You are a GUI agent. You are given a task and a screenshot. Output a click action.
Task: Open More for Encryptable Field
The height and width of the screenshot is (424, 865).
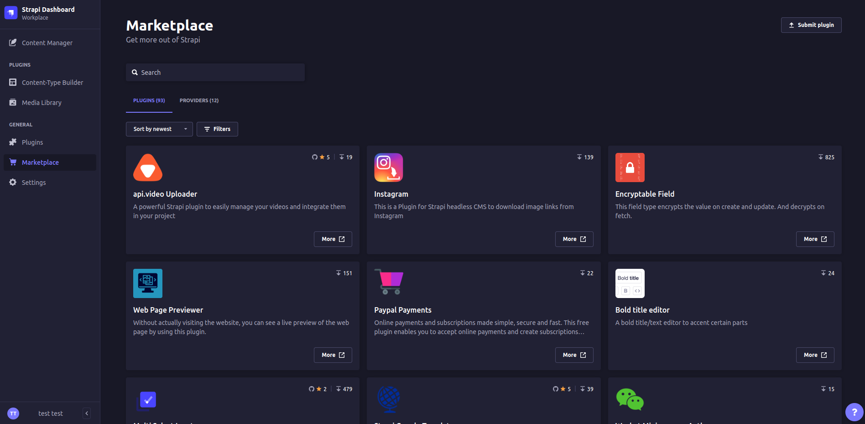click(x=815, y=239)
